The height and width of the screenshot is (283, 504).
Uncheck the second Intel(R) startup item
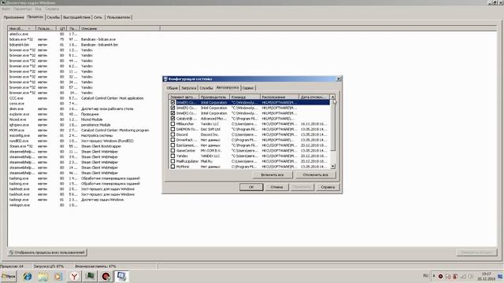pyautogui.click(x=172, y=108)
